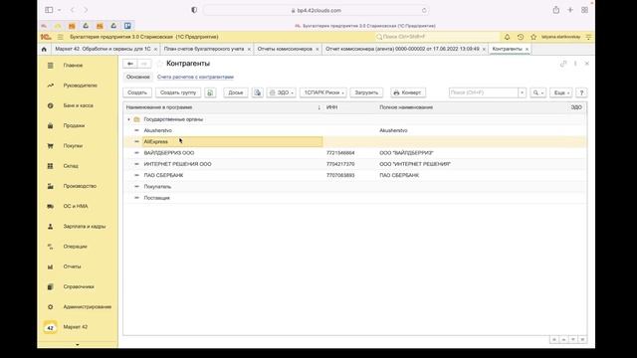Open the ОС и НМА truck icon
637x358 pixels.
[51, 206]
